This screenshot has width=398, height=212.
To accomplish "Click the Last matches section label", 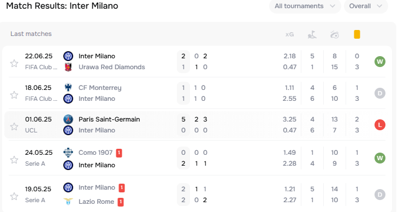I will click(31, 34).
